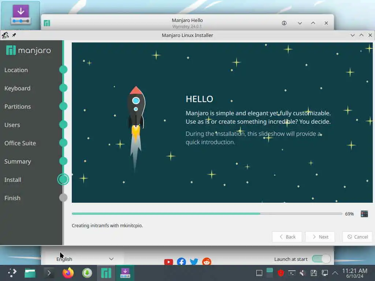Click the Back button
This screenshot has height=281, width=375.
(x=287, y=237)
